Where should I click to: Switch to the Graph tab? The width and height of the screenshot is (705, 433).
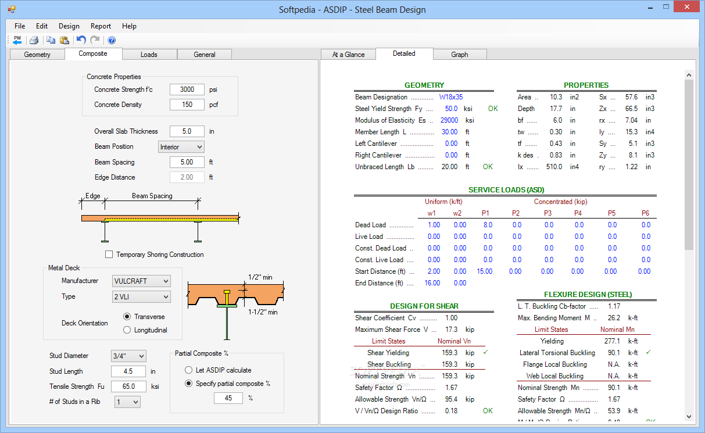pos(460,55)
